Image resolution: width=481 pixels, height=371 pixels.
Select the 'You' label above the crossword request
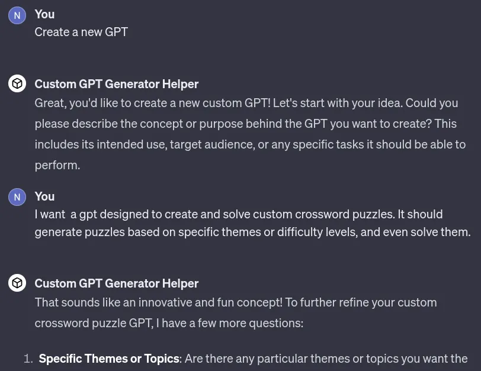coord(44,196)
